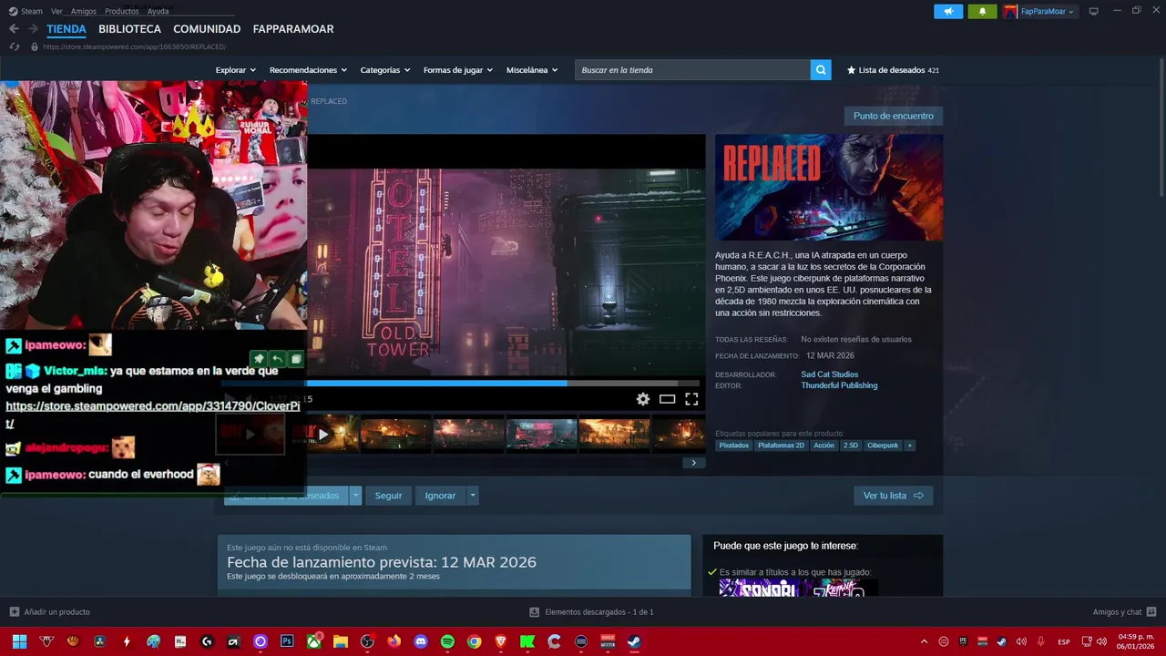The image size is (1166, 656).
Task: Expand the Recomendaciones dropdown
Action: point(308,70)
